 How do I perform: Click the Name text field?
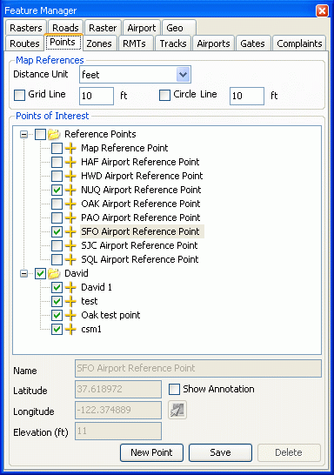pos(198,368)
